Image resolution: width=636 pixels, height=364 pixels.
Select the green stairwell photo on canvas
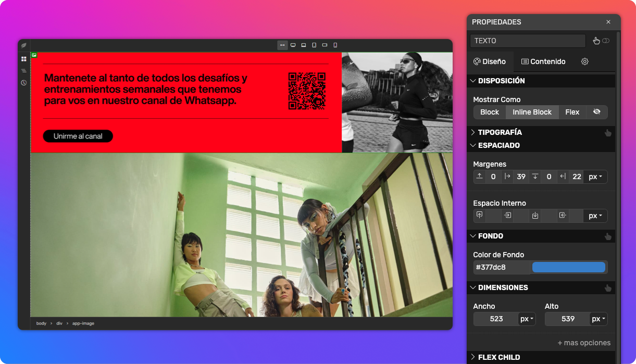point(242,235)
